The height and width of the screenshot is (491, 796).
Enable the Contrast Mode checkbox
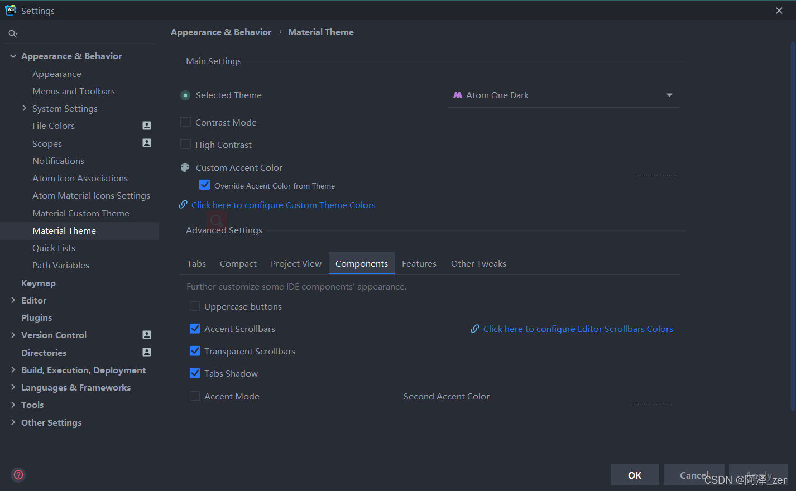pos(185,122)
